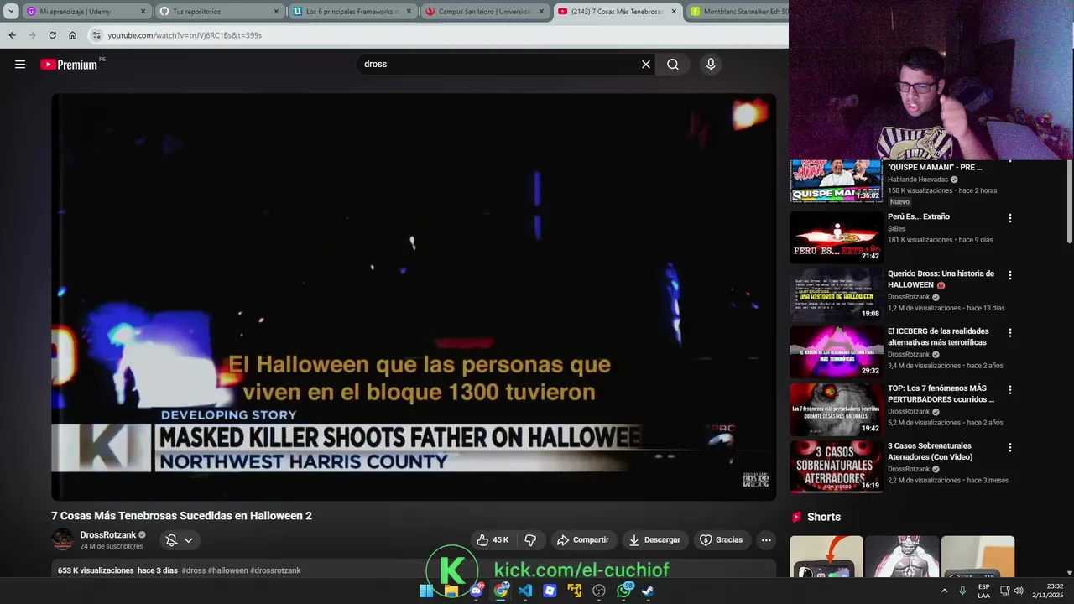
Task: Open 'TOP: Los 7 fenómenos MÁS PERTURBADORES' thumbnail
Action: [x=837, y=409]
